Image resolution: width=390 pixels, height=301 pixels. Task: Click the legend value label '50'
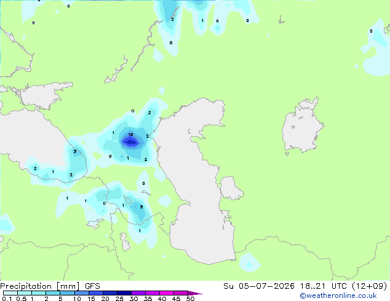(x=190, y=299)
